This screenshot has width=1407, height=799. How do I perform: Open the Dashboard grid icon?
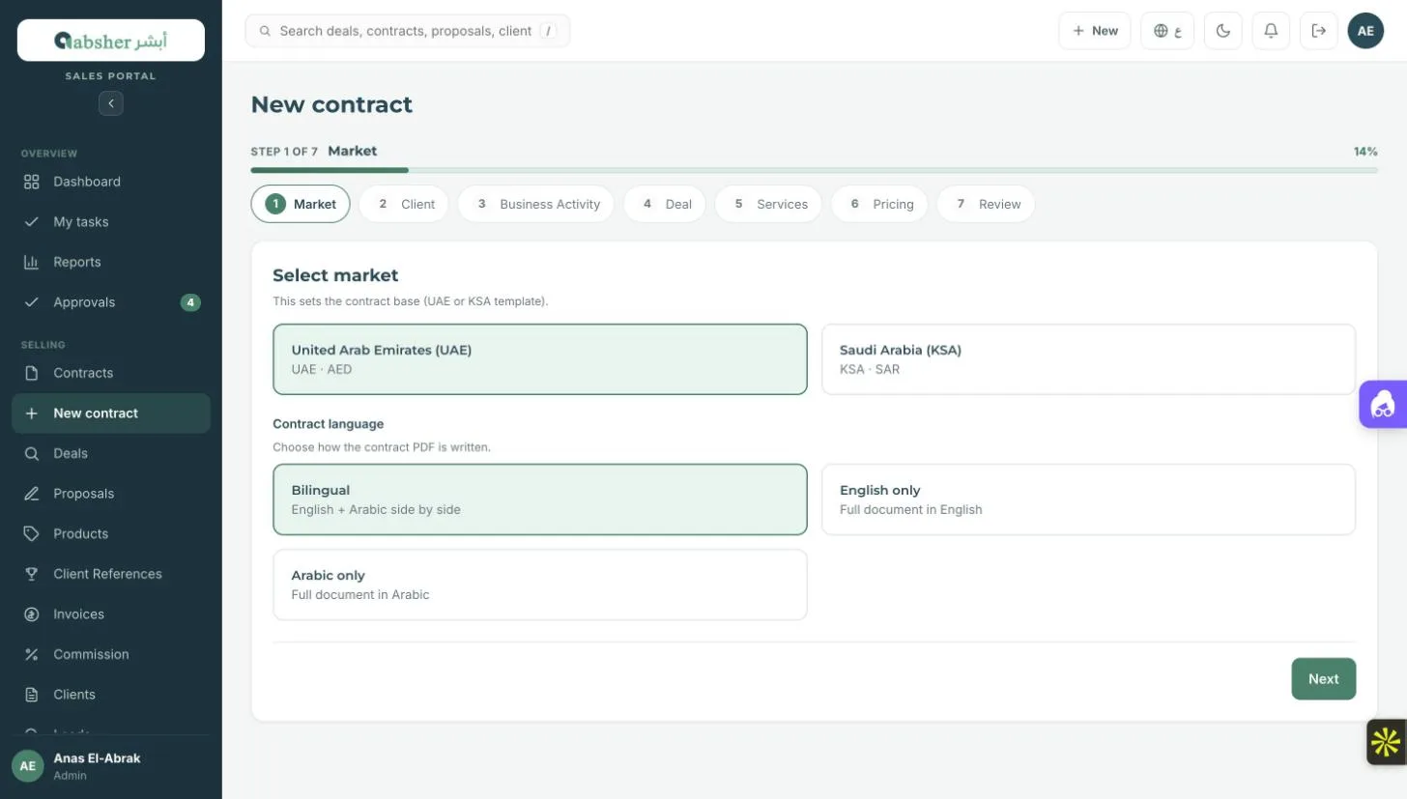tap(32, 182)
